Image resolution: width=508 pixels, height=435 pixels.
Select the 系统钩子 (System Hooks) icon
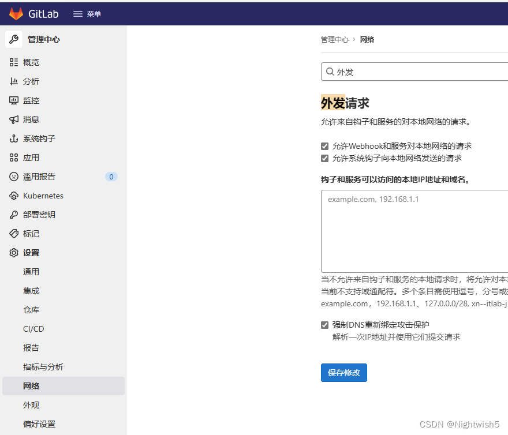click(x=13, y=138)
